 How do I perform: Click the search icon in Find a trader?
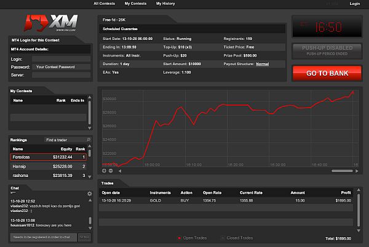tap(89, 139)
